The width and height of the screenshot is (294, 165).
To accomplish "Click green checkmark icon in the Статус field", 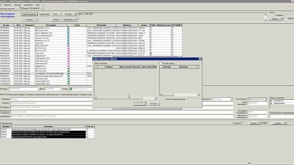I will point(71,89).
